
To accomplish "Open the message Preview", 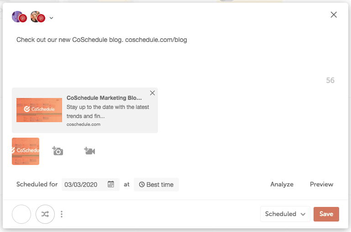I will [321, 185].
